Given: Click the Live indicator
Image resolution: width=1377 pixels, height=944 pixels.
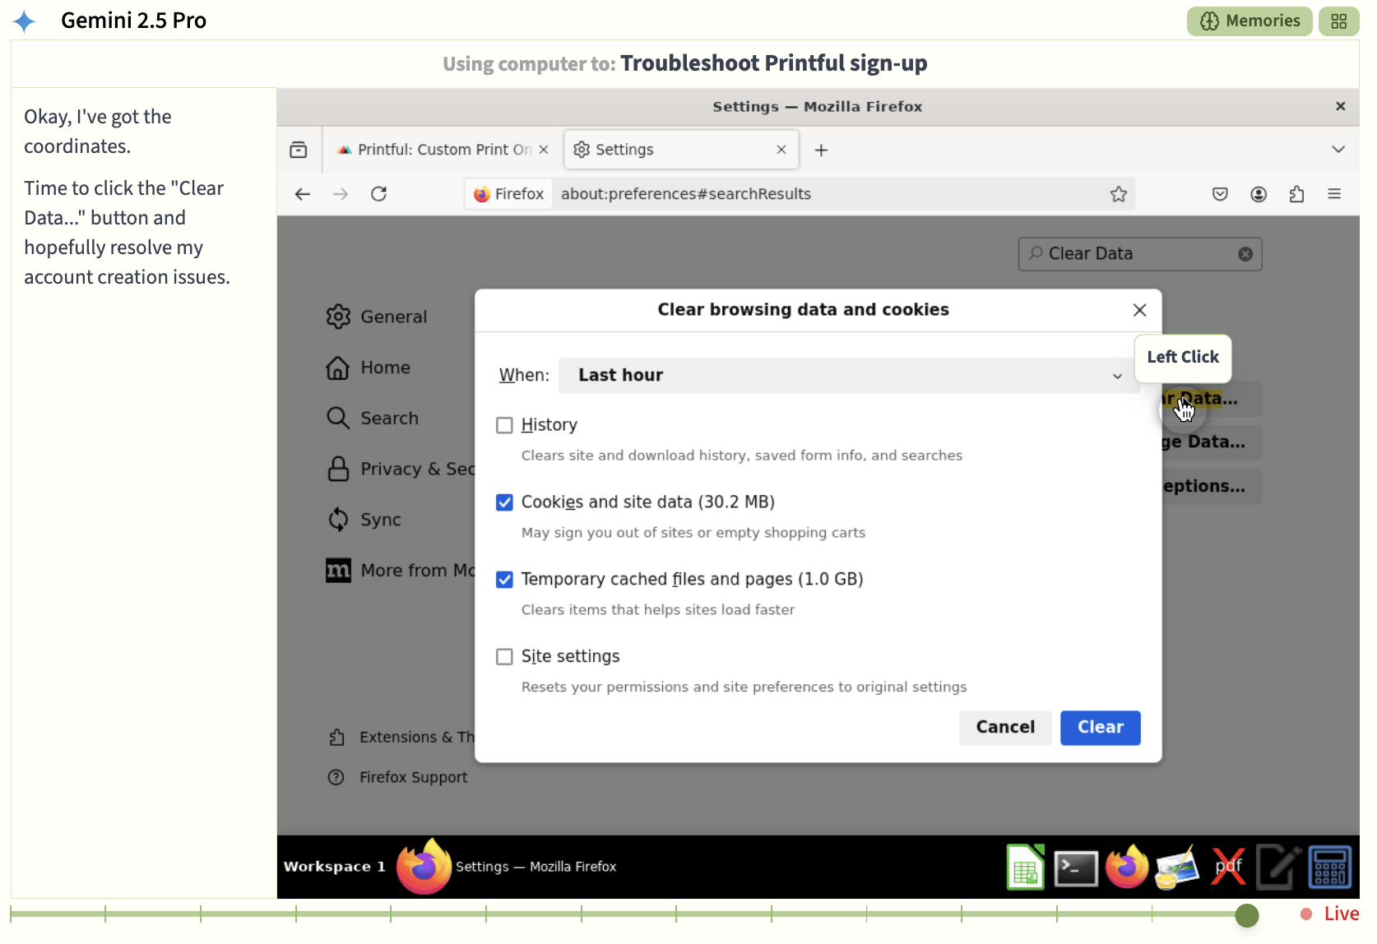Looking at the screenshot, I should click(x=1330, y=914).
